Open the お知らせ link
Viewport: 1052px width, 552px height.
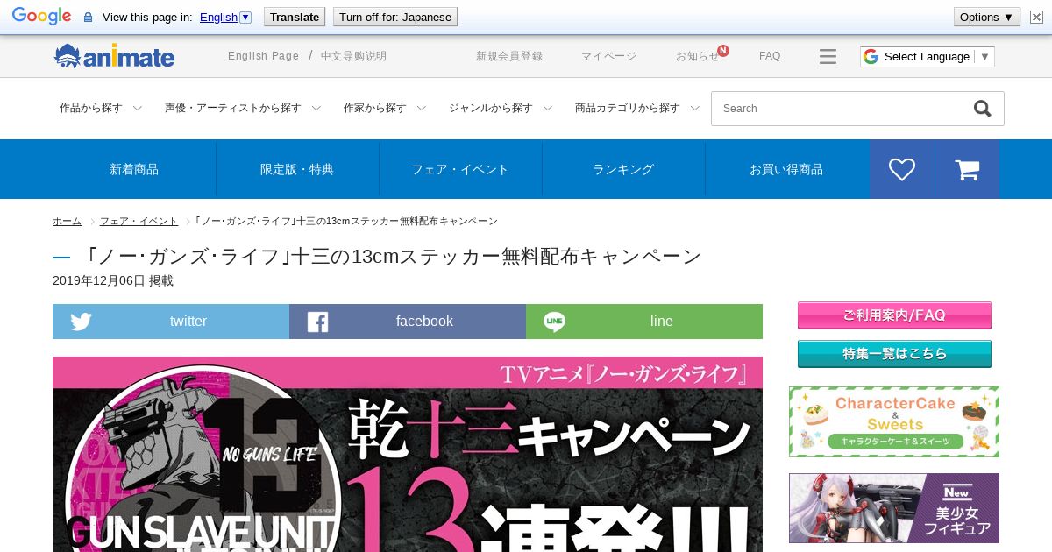697,56
